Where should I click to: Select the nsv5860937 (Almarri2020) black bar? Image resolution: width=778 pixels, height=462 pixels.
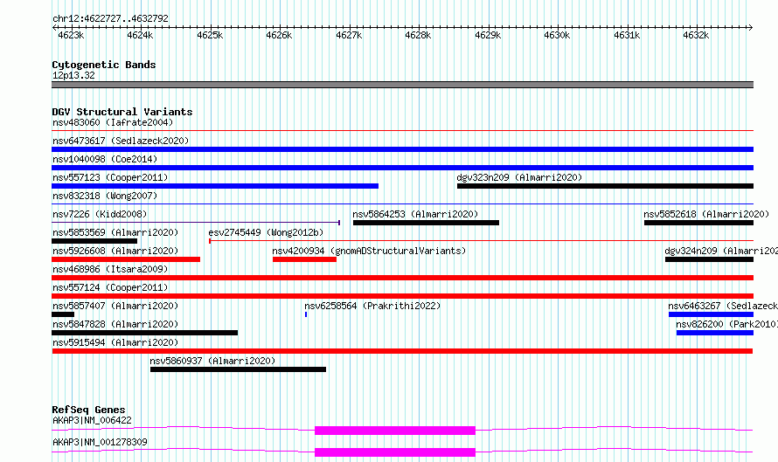[x=238, y=369]
